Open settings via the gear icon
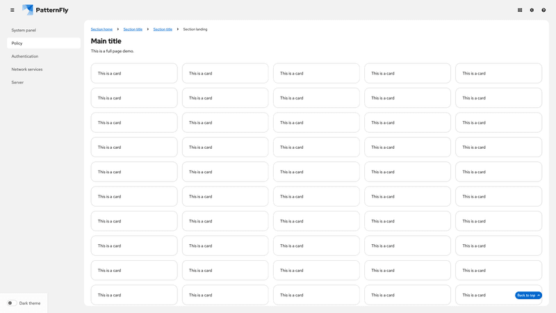 (532, 10)
